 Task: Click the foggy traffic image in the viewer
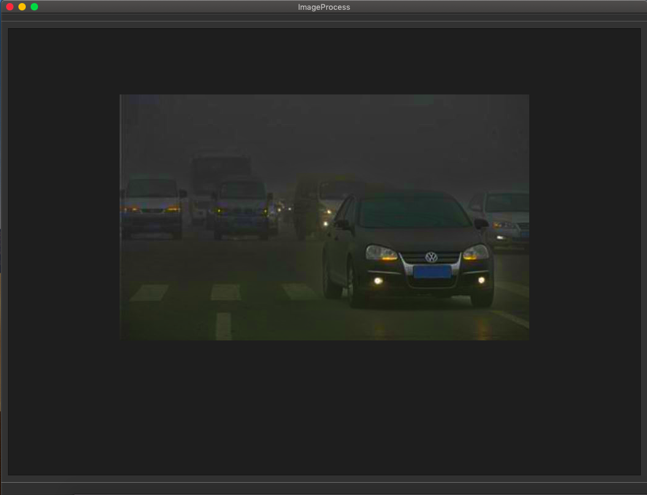(324, 217)
